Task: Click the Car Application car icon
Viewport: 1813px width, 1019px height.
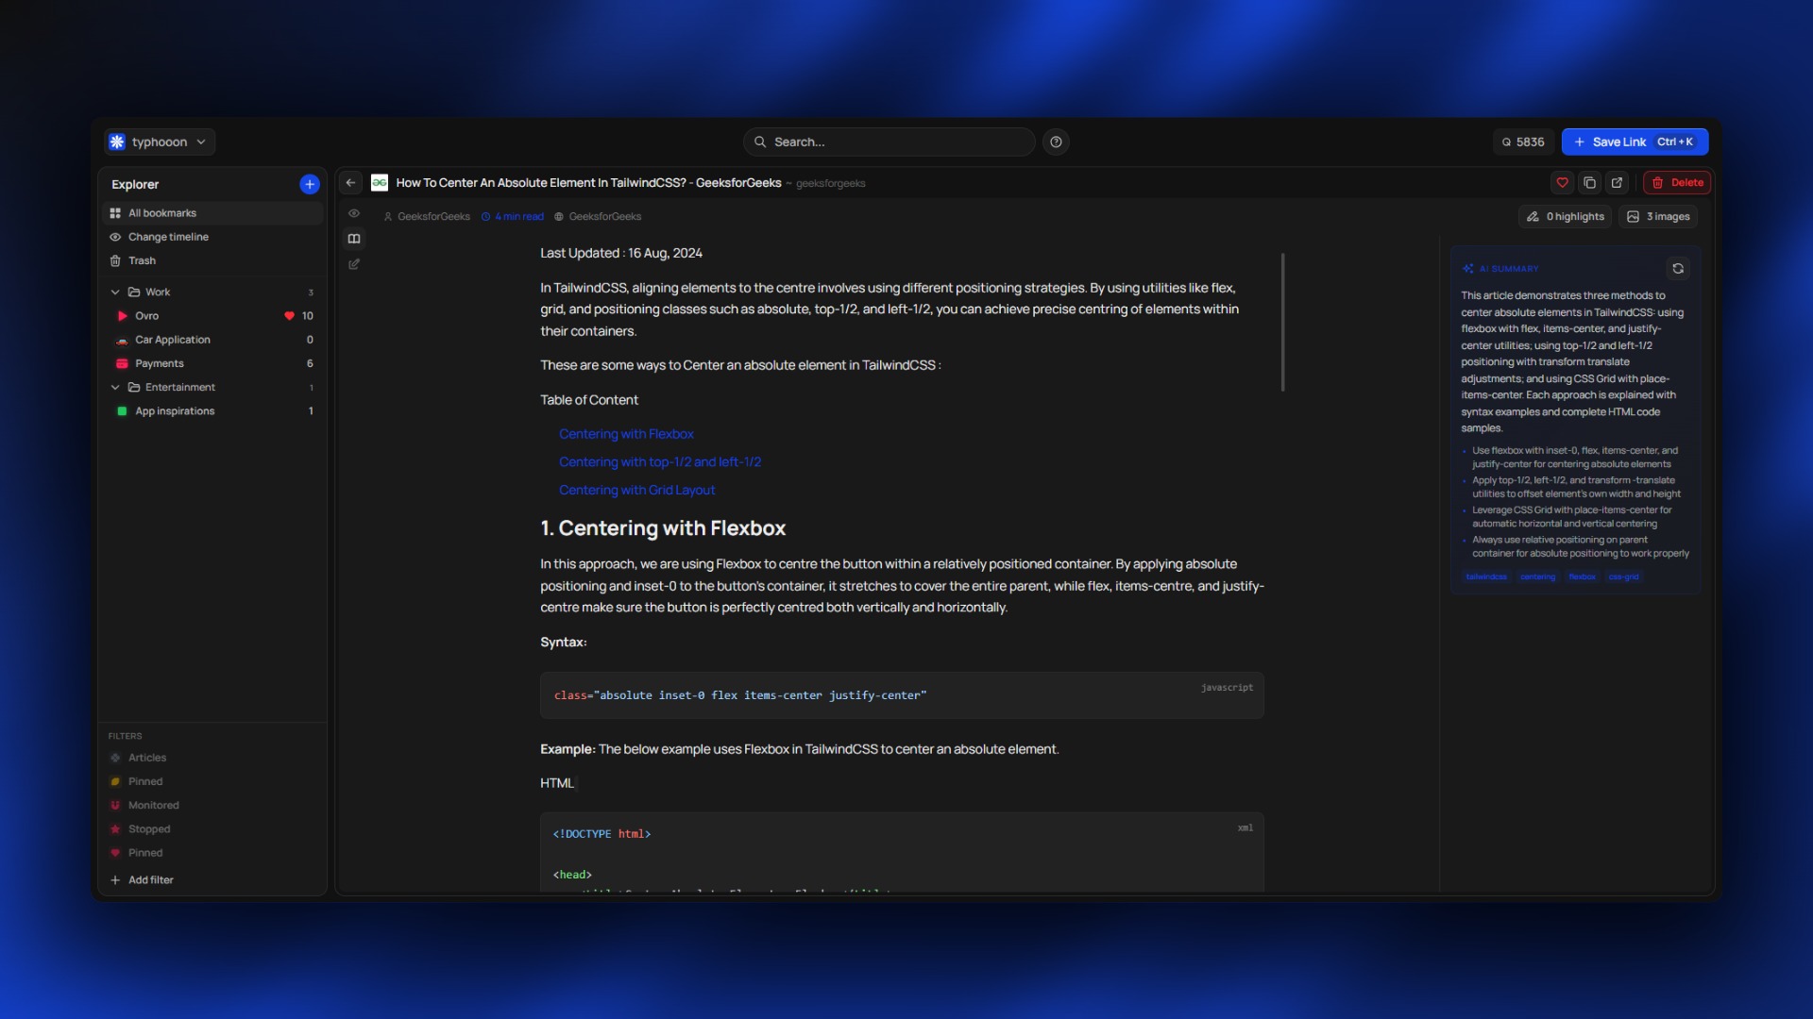Action: (x=122, y=340)
